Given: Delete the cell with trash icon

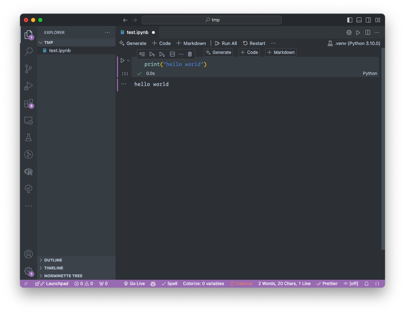Looking at the screenshot, I should click(190, 54).
